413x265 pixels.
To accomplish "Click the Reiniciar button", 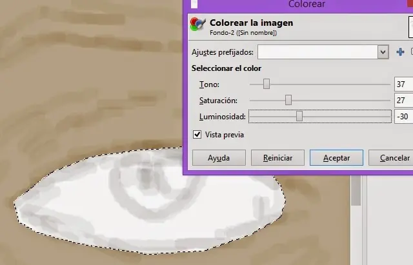I will pyautogui.click(x=277, y=158).
